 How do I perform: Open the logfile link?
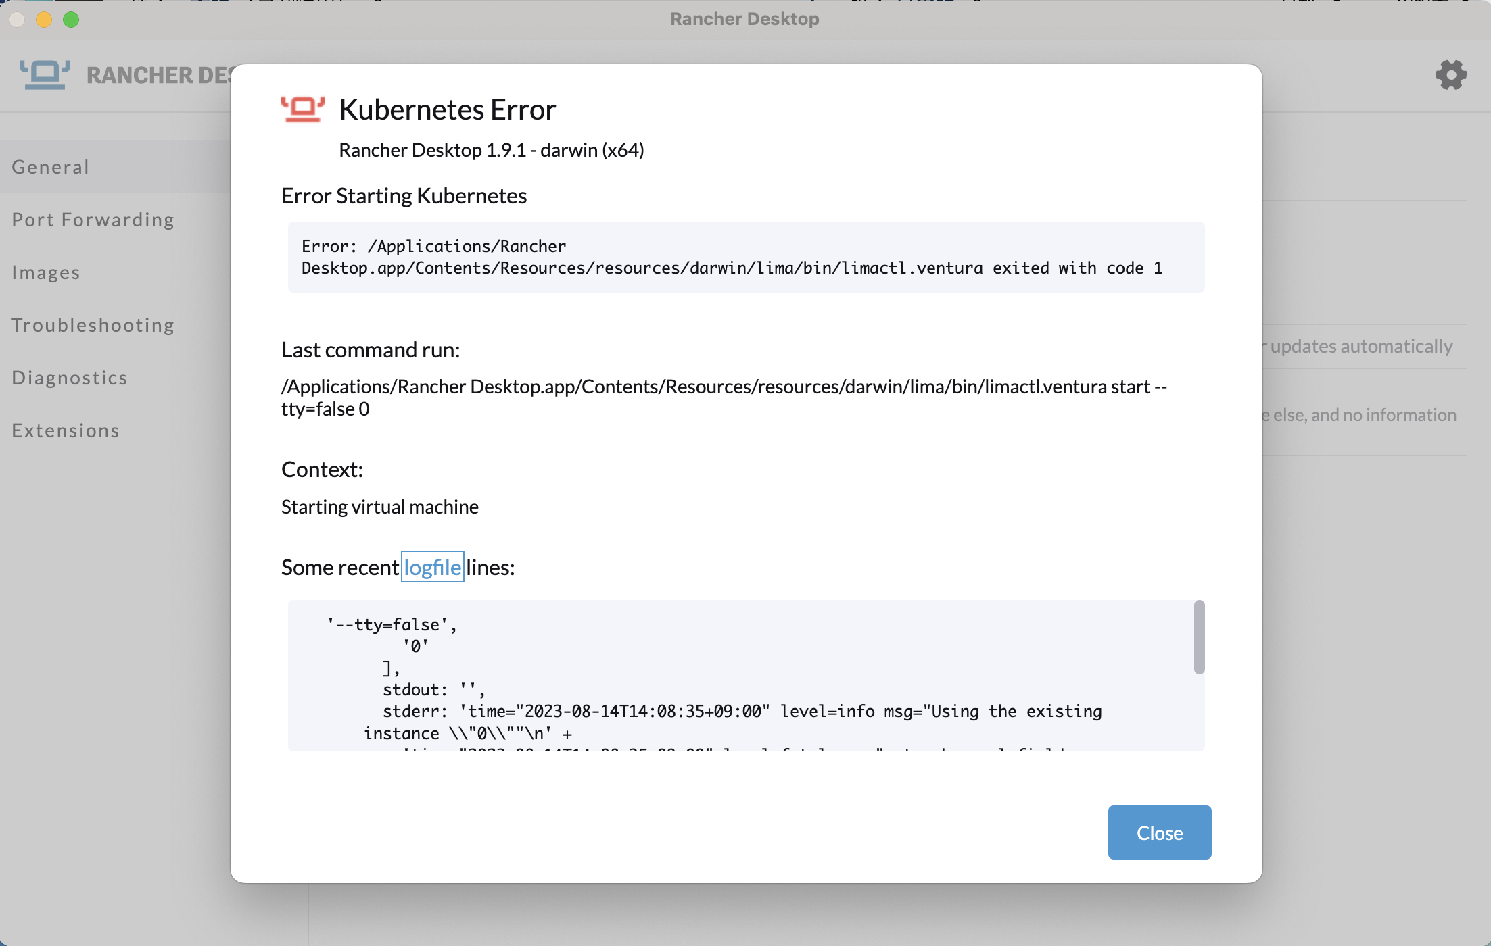click(432, 567)
